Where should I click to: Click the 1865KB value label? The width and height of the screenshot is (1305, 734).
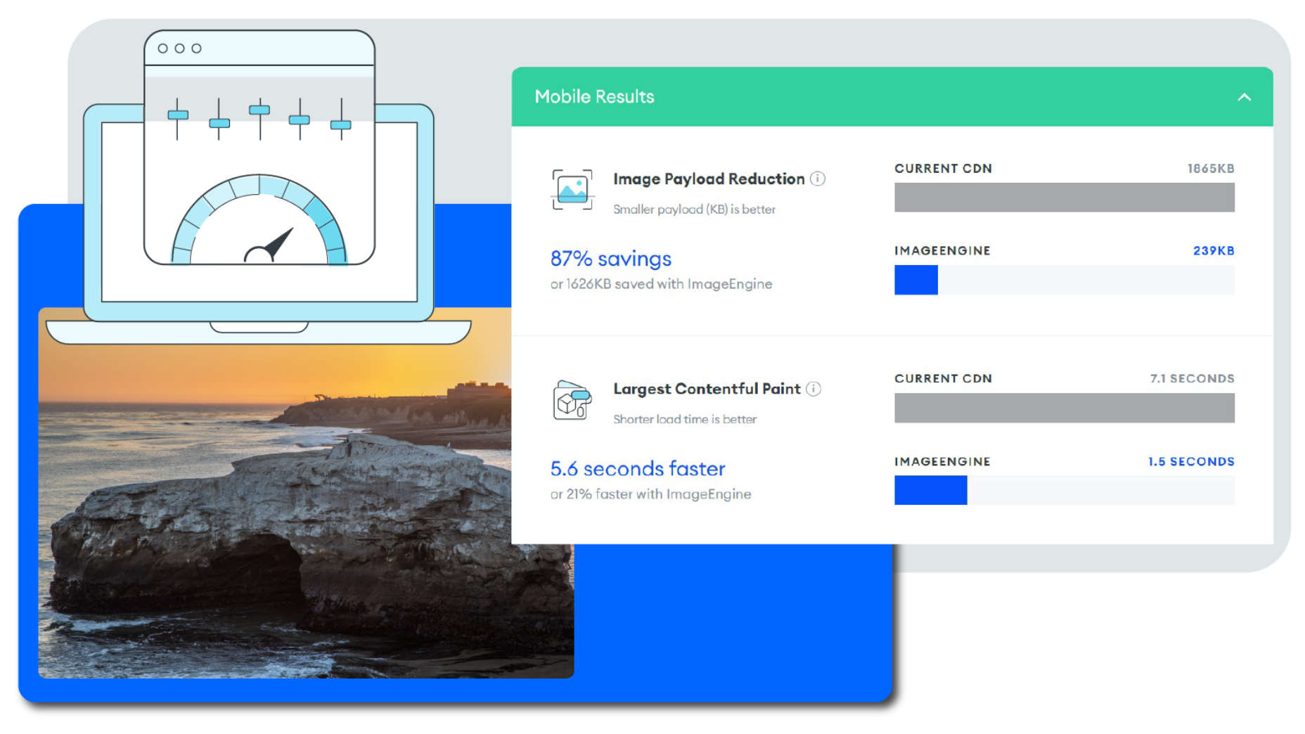point(1211,169)
